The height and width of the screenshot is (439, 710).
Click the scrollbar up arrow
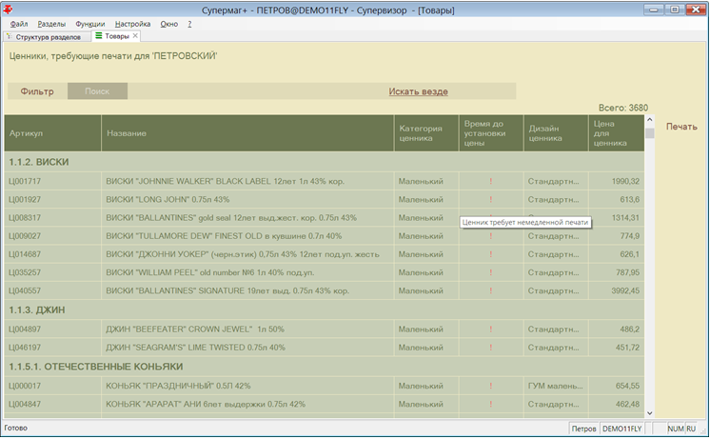[650, 120]
